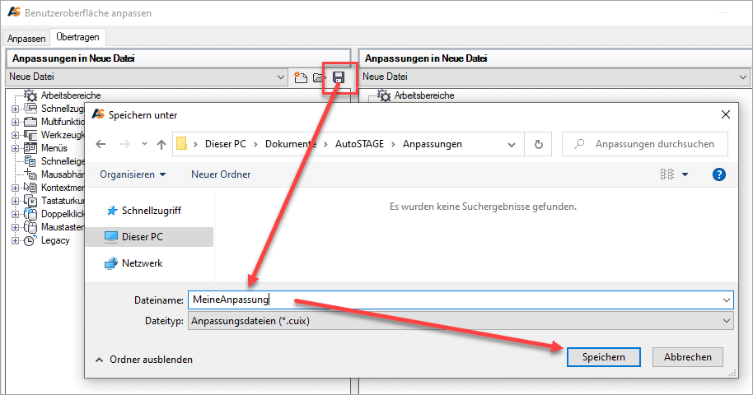Open view options dropdown arrow
Image resolution: width=753 pixels, height=395 pixels.
click(x=685, y=174)
